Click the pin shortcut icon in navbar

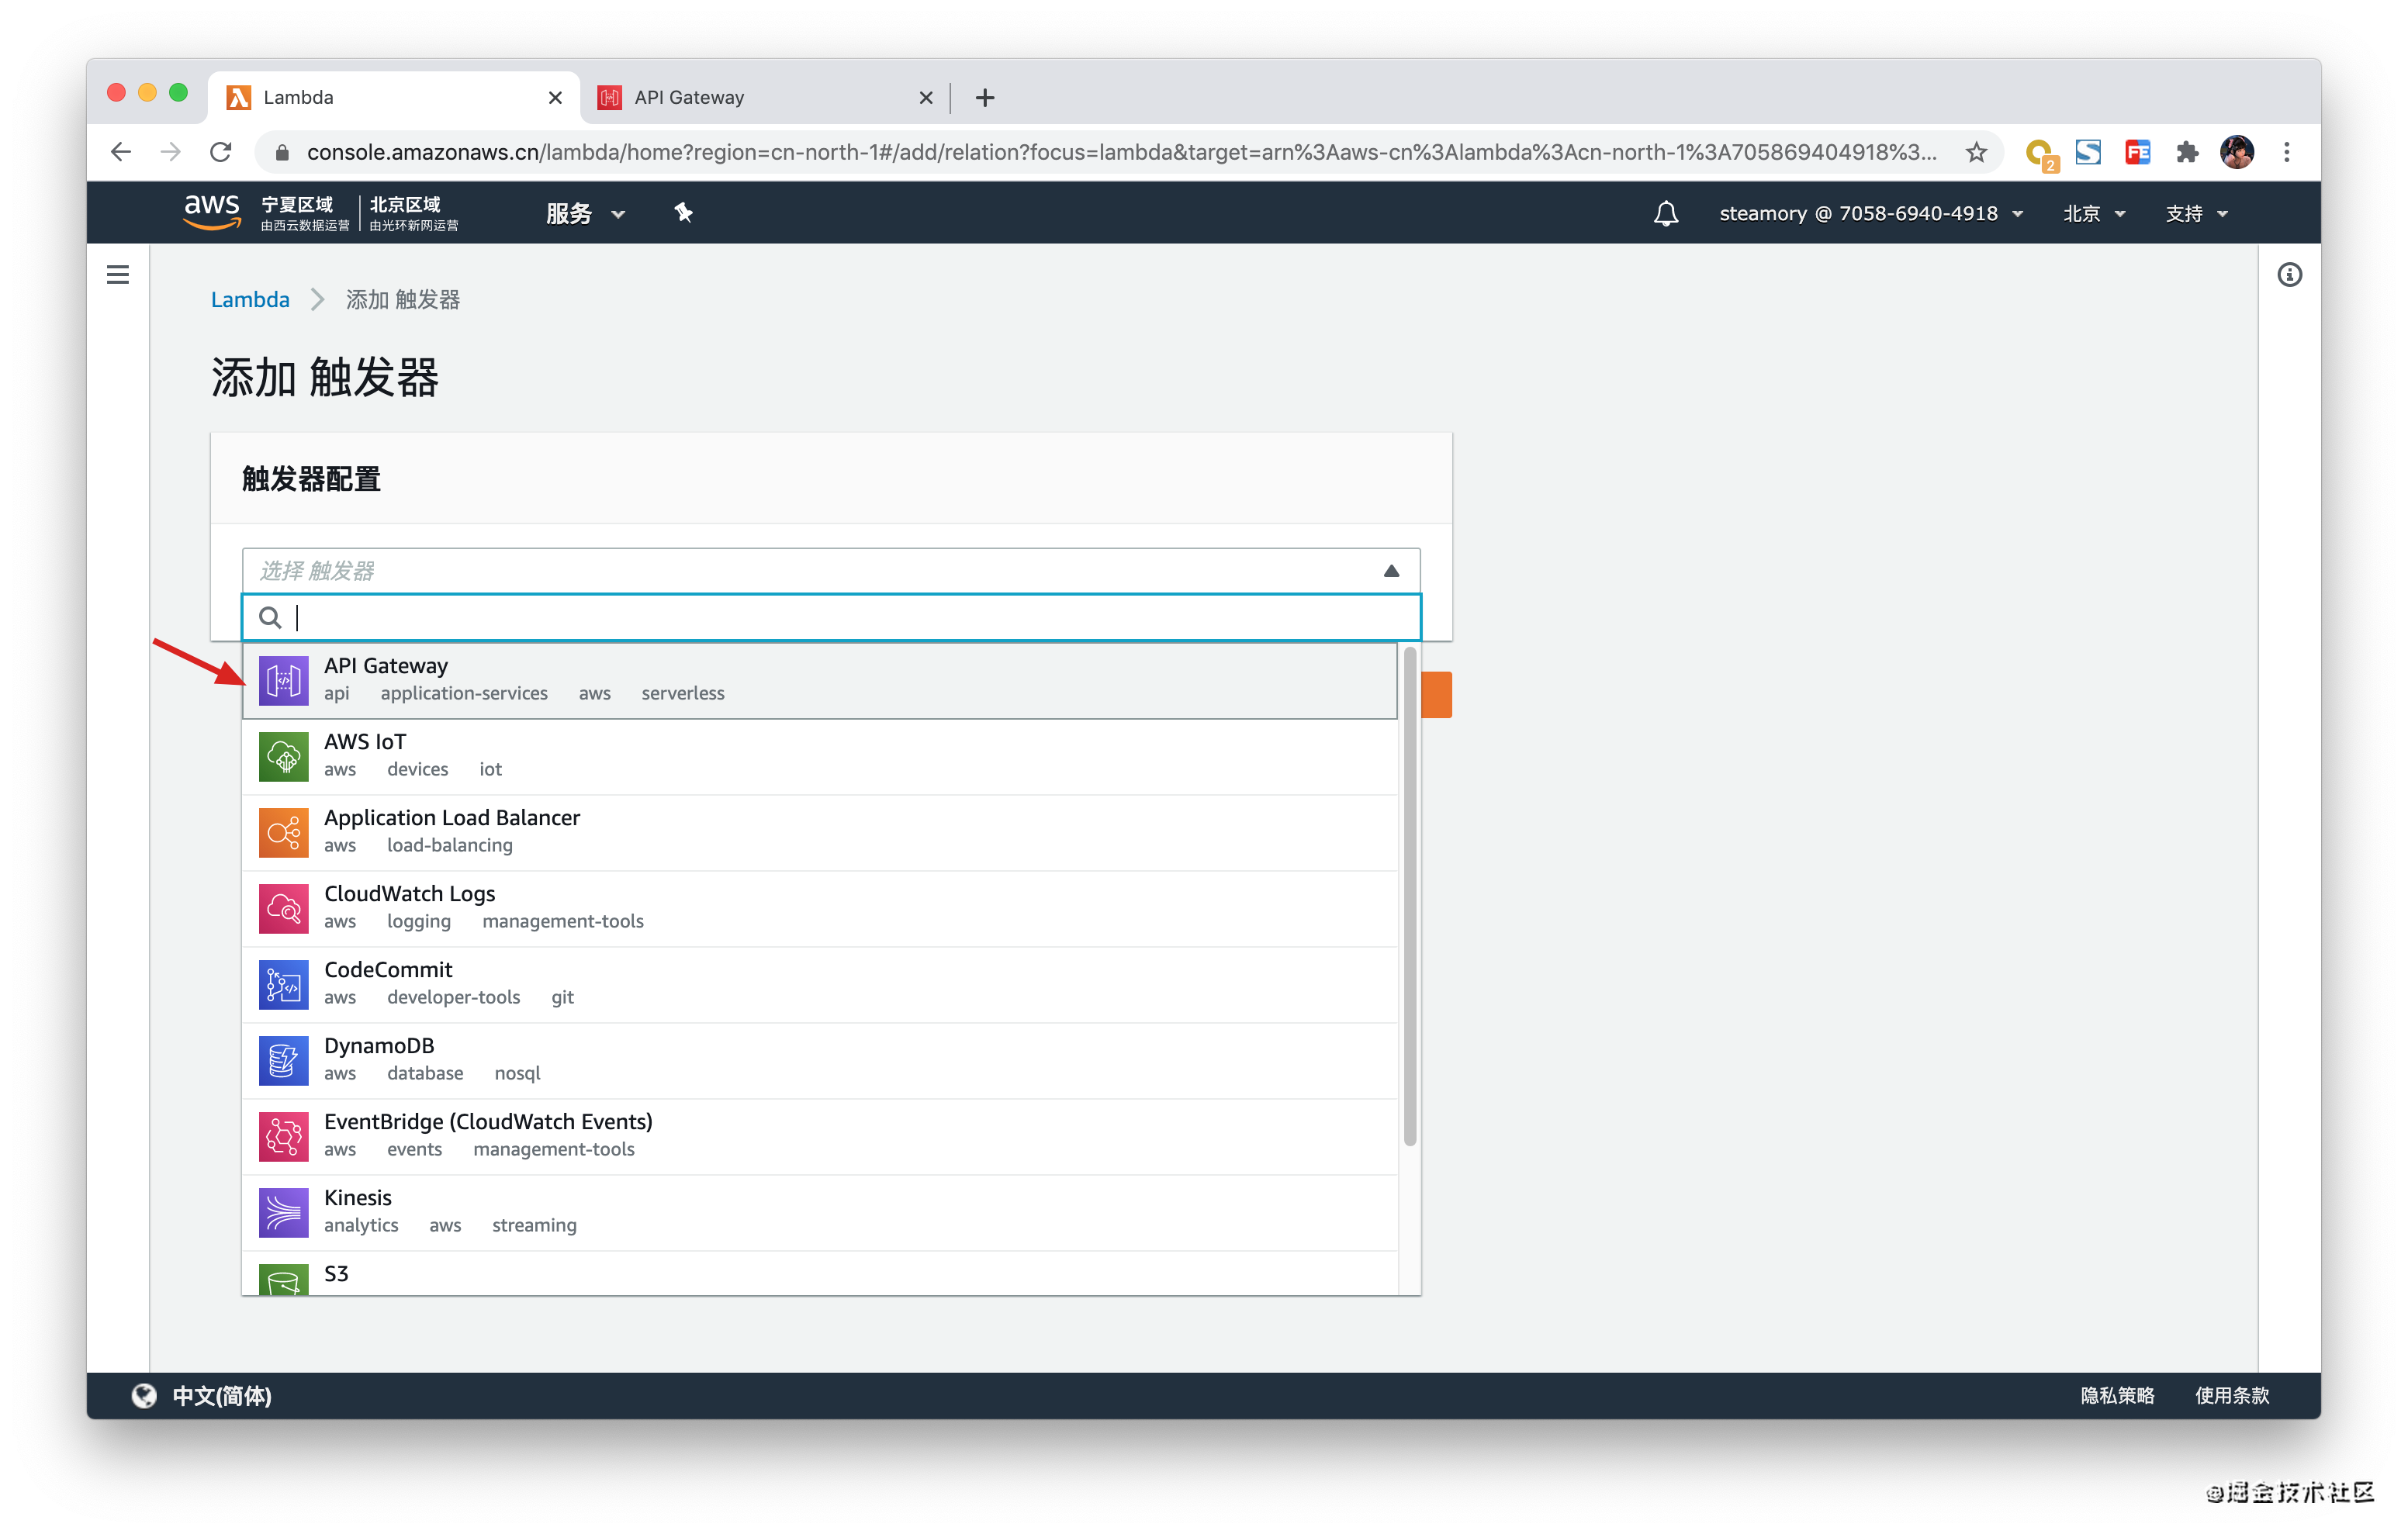(x=683, y=213)
